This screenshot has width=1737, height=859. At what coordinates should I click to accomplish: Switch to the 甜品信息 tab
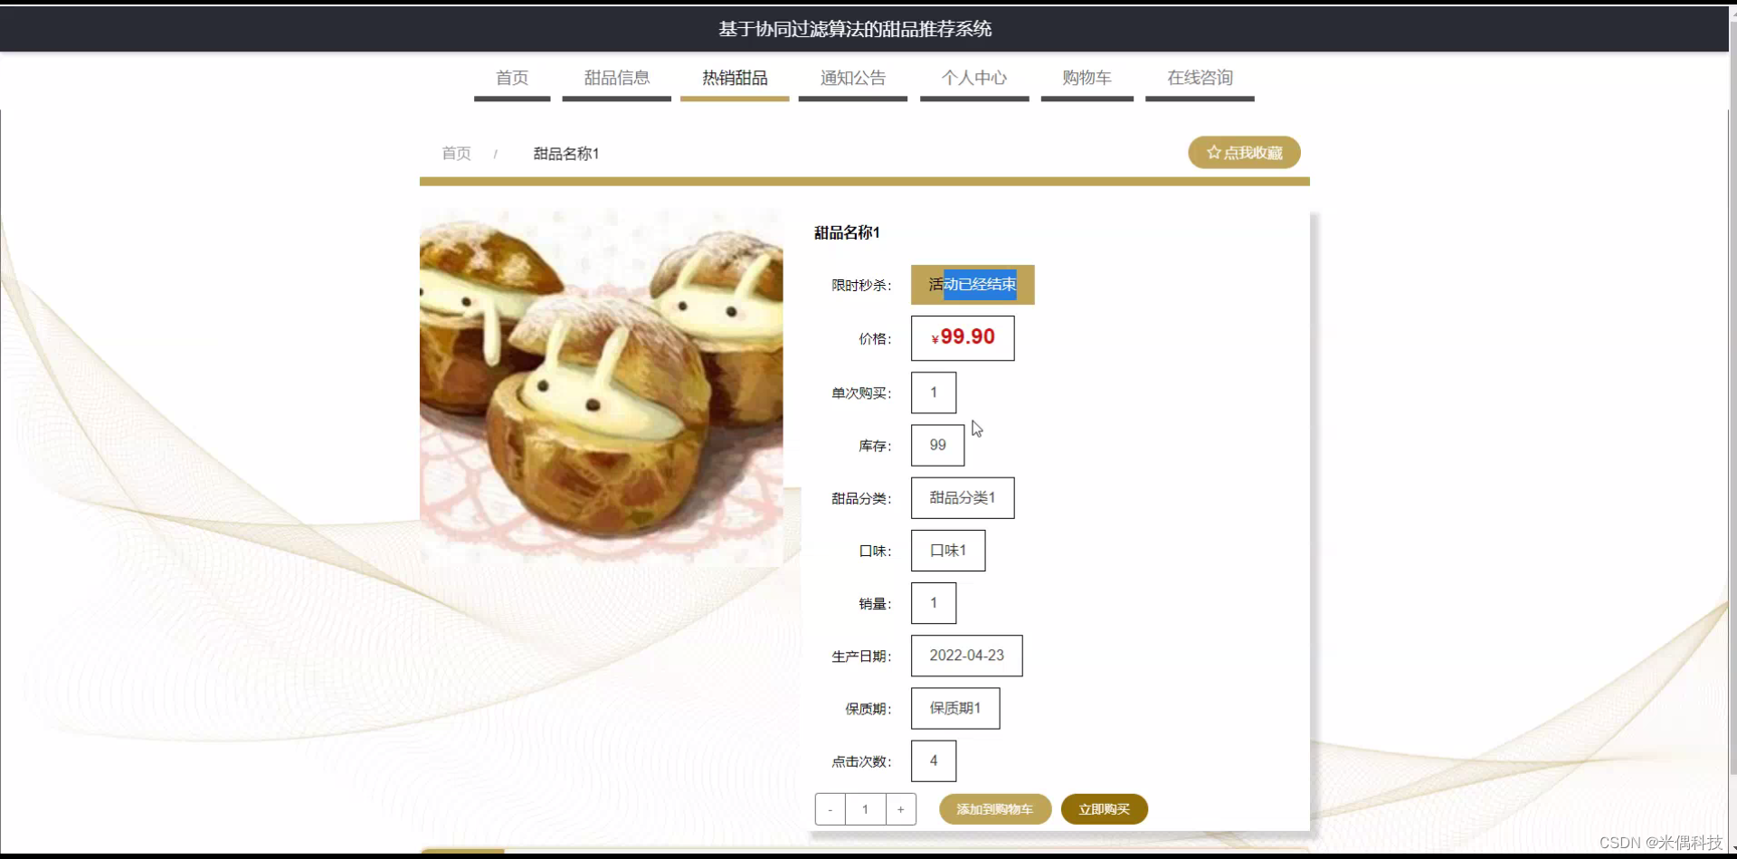point(616,78)
